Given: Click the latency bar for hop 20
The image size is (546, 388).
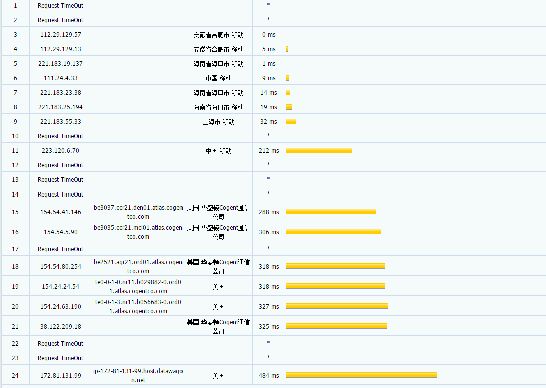Looking at the screenshot, I should pyautogui.click(x=337, y=306).
